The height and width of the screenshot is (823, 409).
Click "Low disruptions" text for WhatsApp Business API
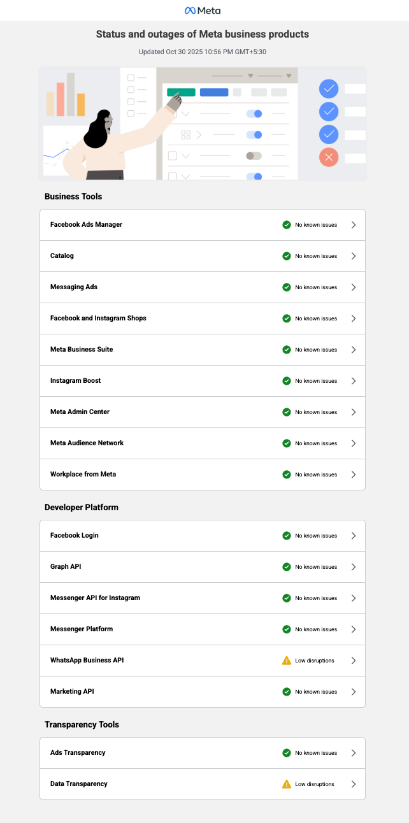tap(315, 661)
